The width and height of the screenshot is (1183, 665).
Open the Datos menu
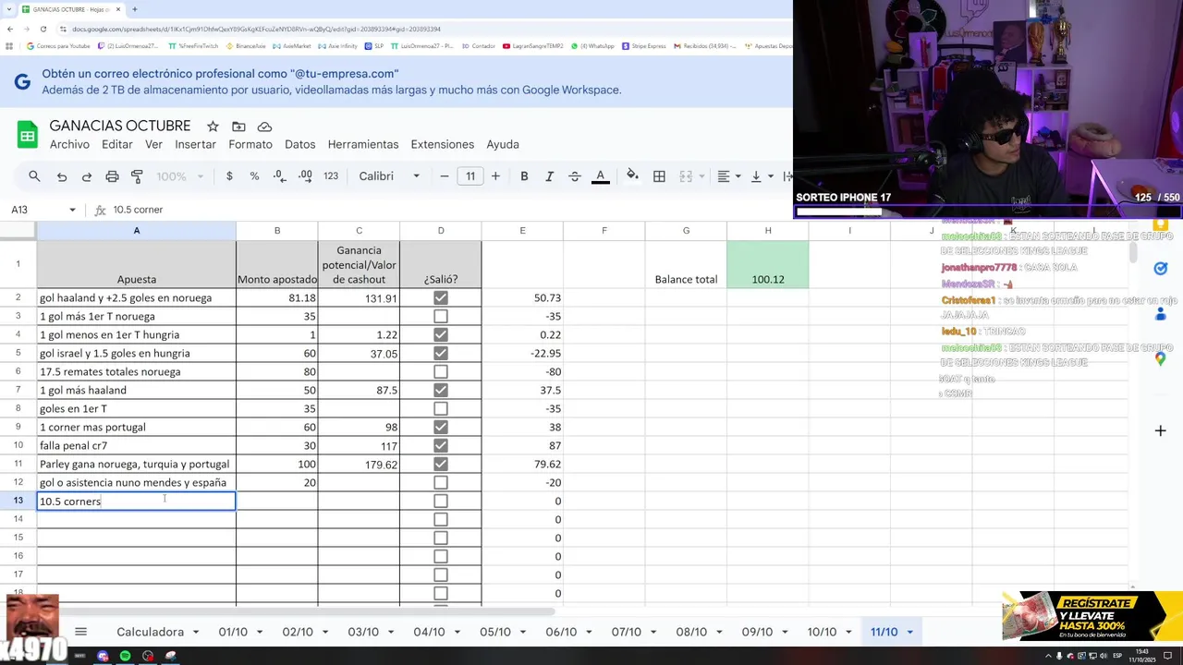click(x=300, y=144)
